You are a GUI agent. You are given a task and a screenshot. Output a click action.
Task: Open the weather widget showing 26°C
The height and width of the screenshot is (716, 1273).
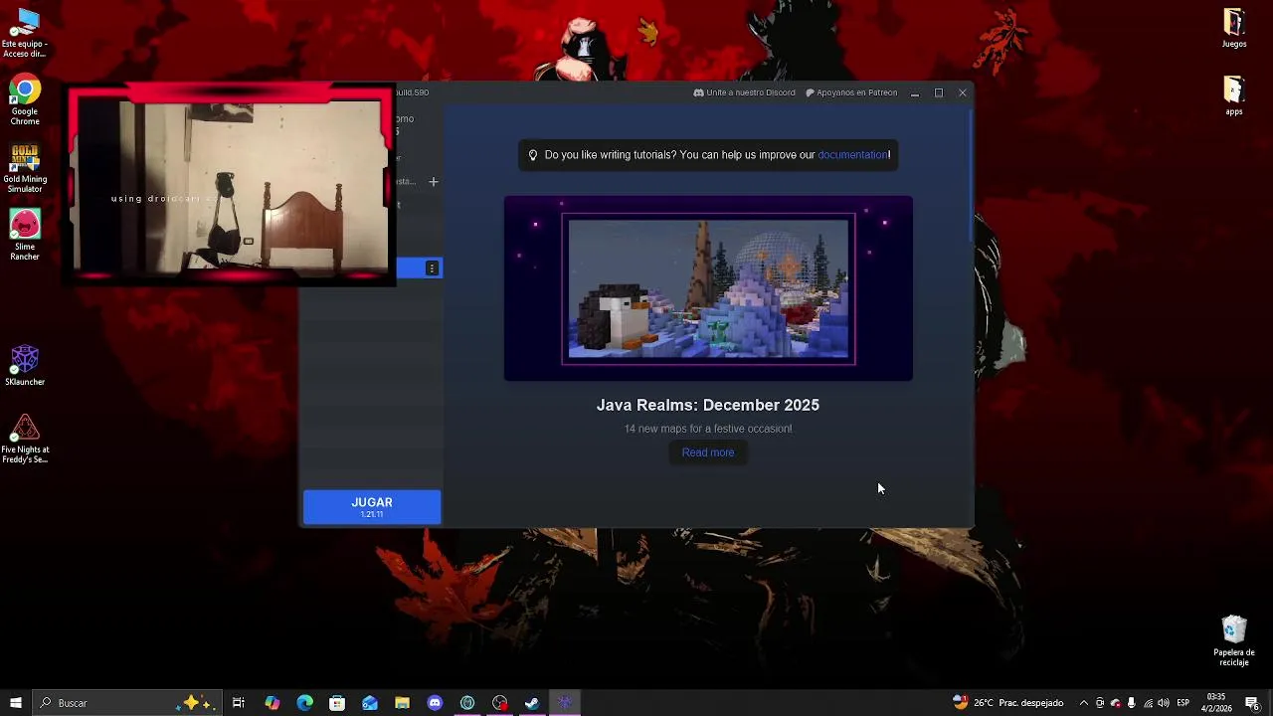1007,703
